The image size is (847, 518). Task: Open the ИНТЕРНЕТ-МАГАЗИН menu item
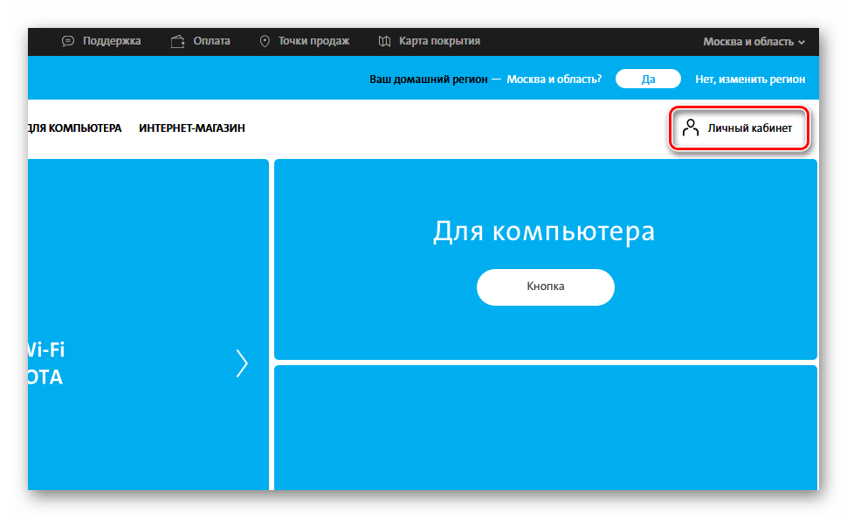tap(192, 128)
